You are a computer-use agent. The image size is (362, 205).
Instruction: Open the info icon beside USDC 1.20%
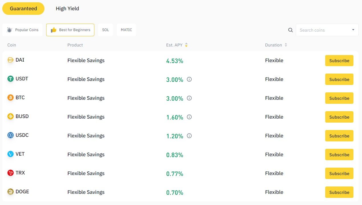[x=189, y=136]
